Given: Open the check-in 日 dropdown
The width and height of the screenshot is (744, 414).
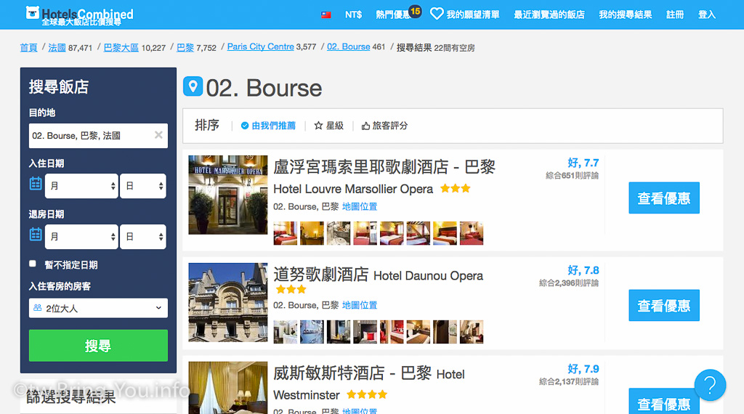Looking at the screenshot, I should (x=143, y=186).
